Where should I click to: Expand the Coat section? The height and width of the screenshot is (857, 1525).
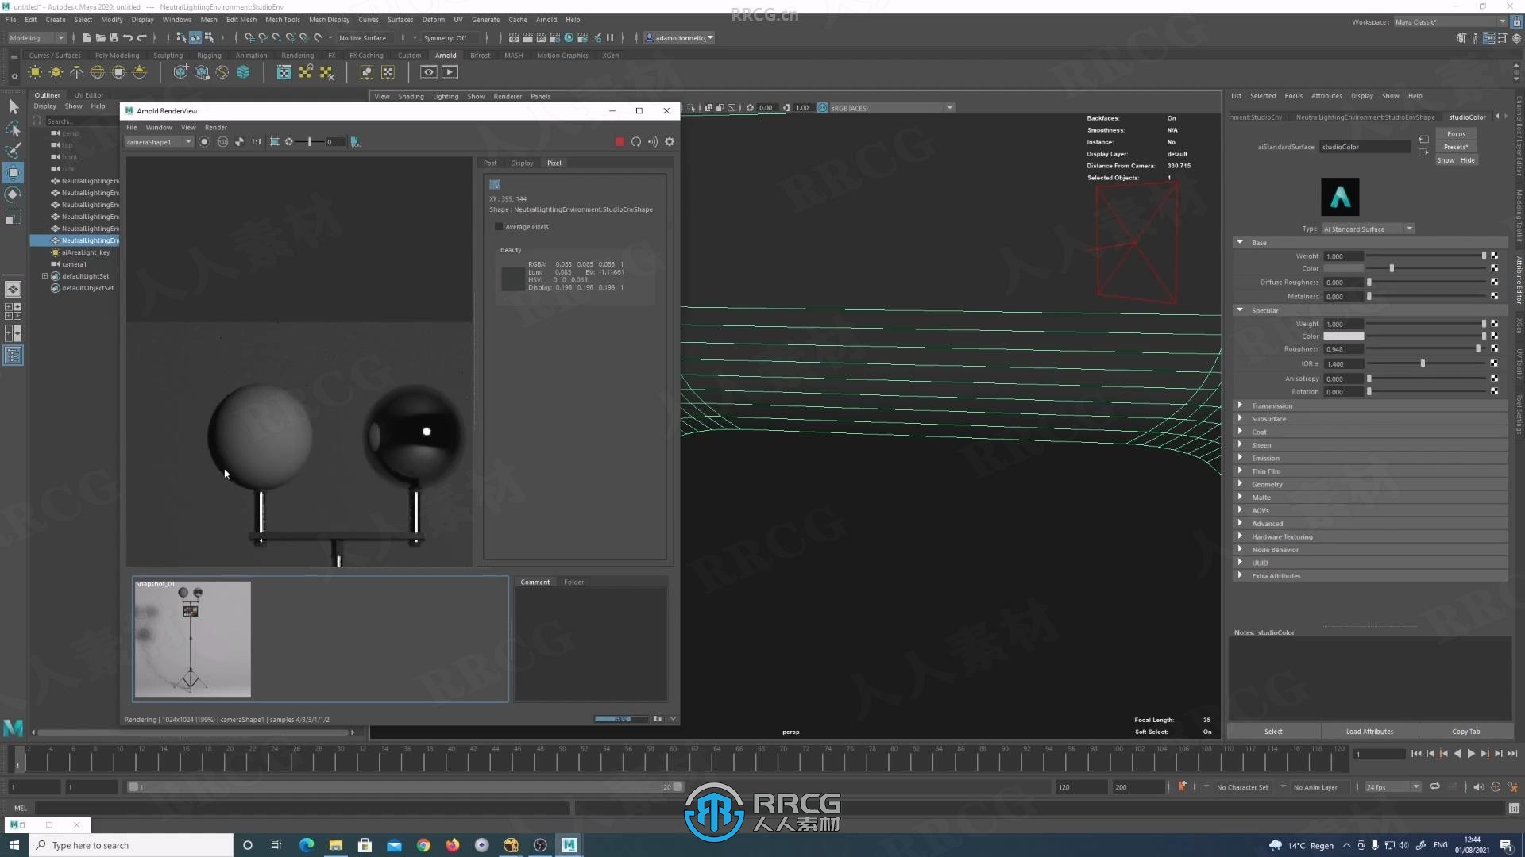coord(1240,432)
